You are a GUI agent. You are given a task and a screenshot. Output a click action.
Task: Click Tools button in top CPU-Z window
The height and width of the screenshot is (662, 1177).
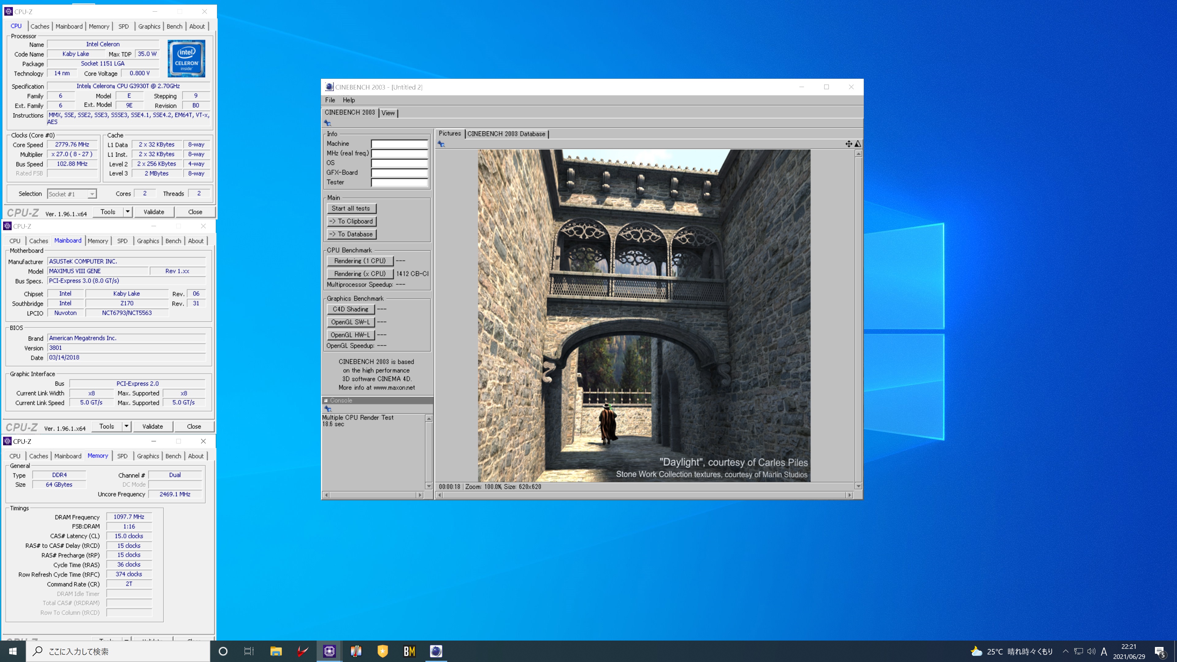[108, 212]
